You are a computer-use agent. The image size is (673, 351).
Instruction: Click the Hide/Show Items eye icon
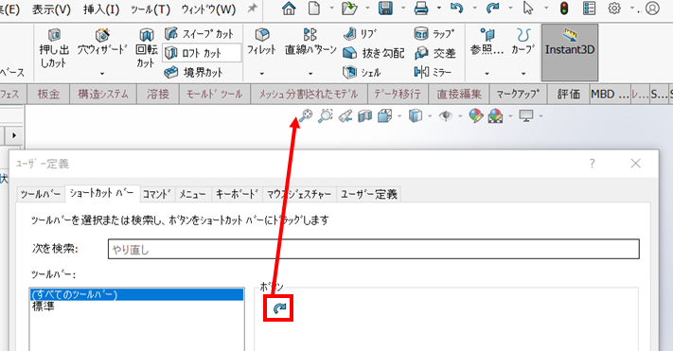[x=446, y=115]
